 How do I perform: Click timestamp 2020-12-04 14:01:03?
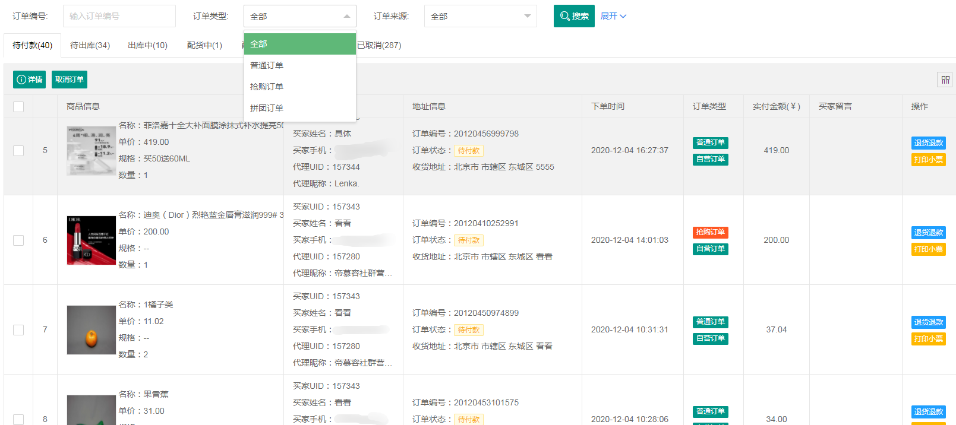pyautogui.click(x=630, y=240)
